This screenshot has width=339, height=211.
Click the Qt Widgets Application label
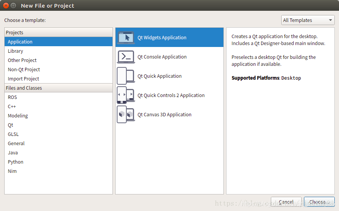click(x=162, y=38)
